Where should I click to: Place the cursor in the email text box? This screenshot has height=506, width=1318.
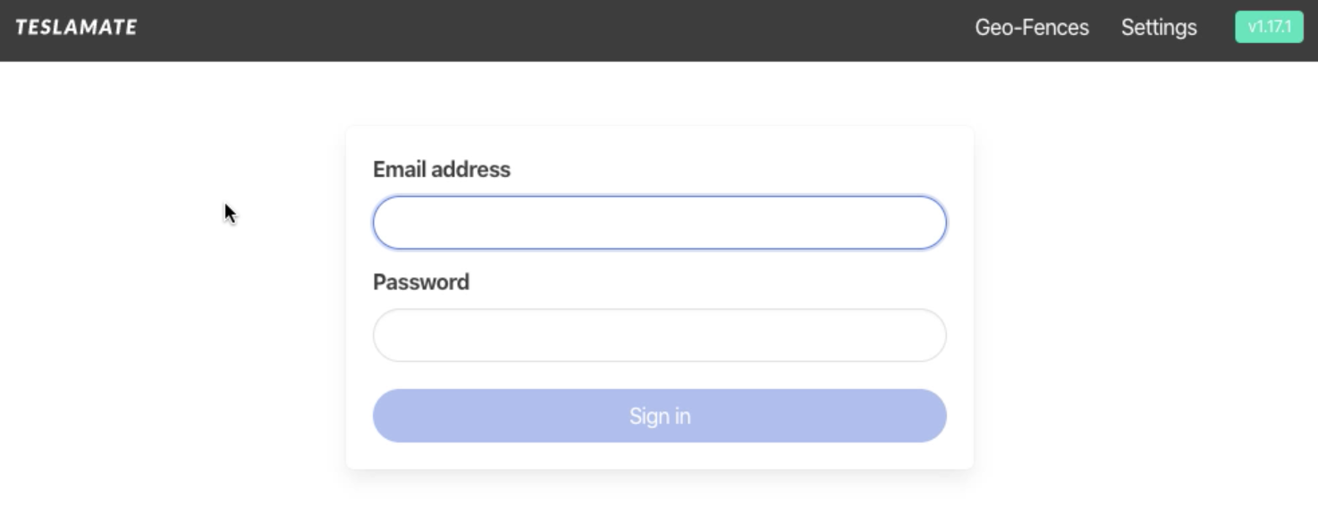[x=659, y=223]
